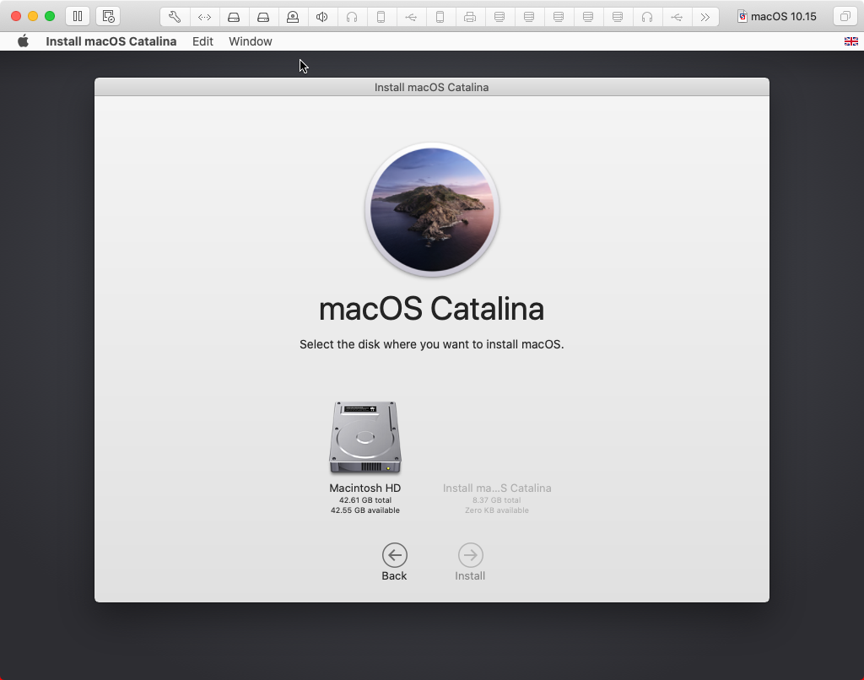Image resolution: width=864 pixels, height=680 pixels.
Task: Click the speaker output toolbar icon
Action: click(x=322, y=16)
